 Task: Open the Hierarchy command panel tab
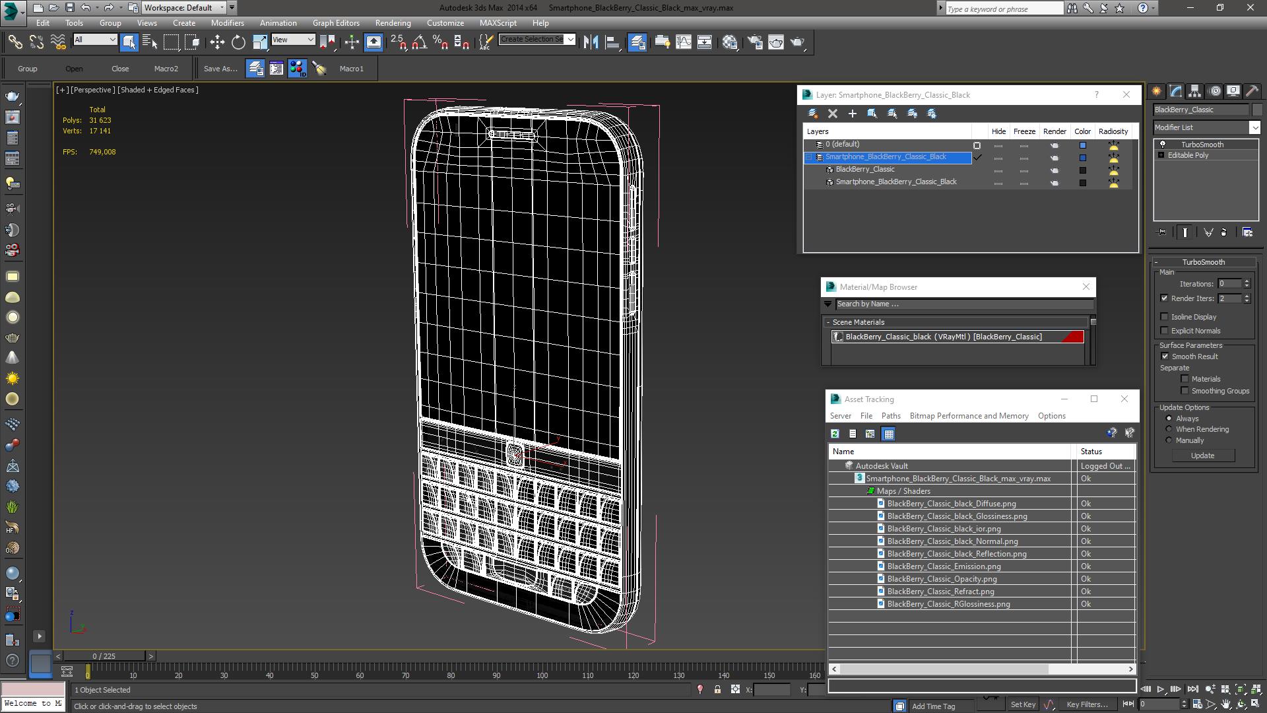1194,91
